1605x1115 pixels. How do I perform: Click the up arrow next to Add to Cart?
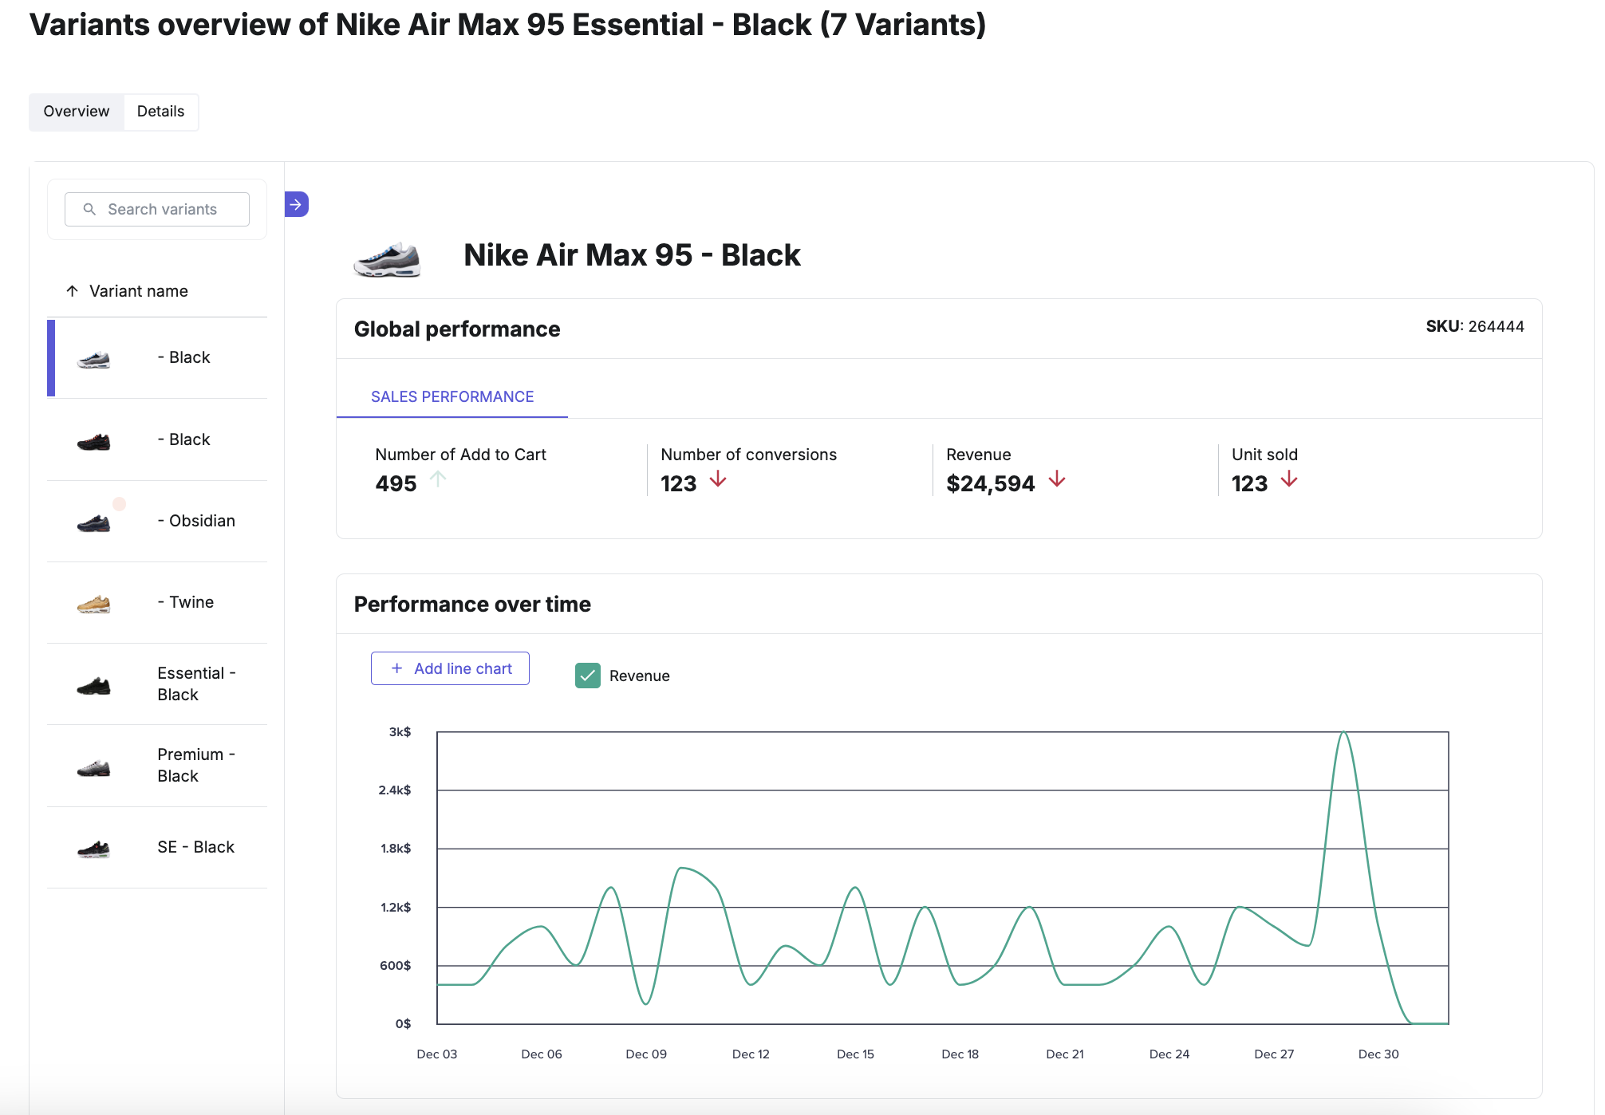pos(438,479)
